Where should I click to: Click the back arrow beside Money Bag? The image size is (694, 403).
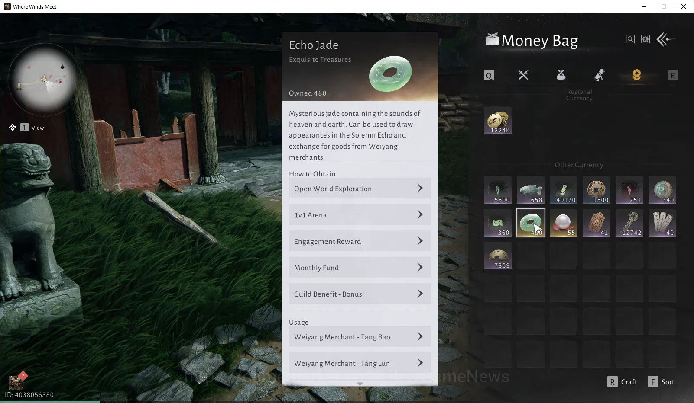[665, 39]
